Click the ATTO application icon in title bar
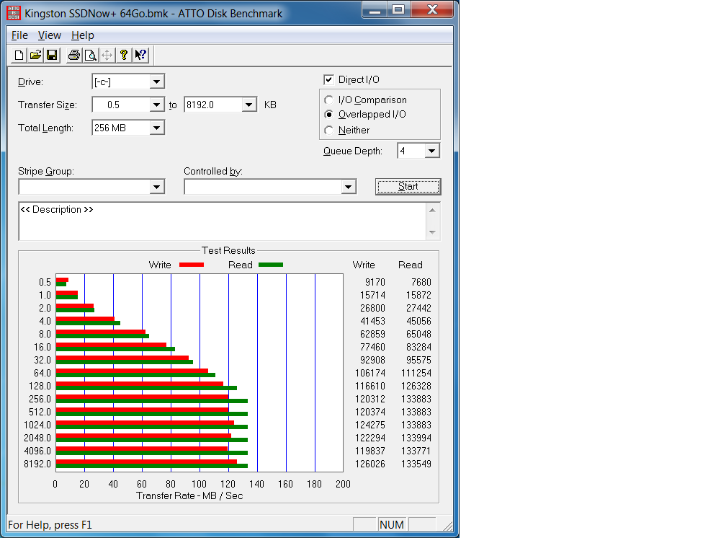The height and width of the screenshot is (538, 726). 14,13
